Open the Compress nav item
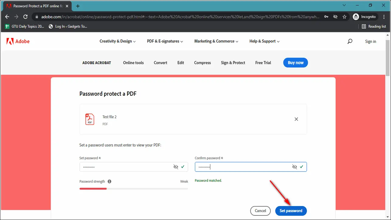 point(202,63)
